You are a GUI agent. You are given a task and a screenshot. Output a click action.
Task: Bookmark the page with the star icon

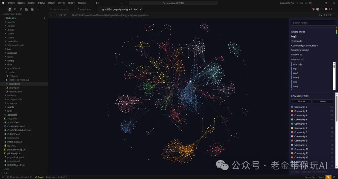point(65,15)
